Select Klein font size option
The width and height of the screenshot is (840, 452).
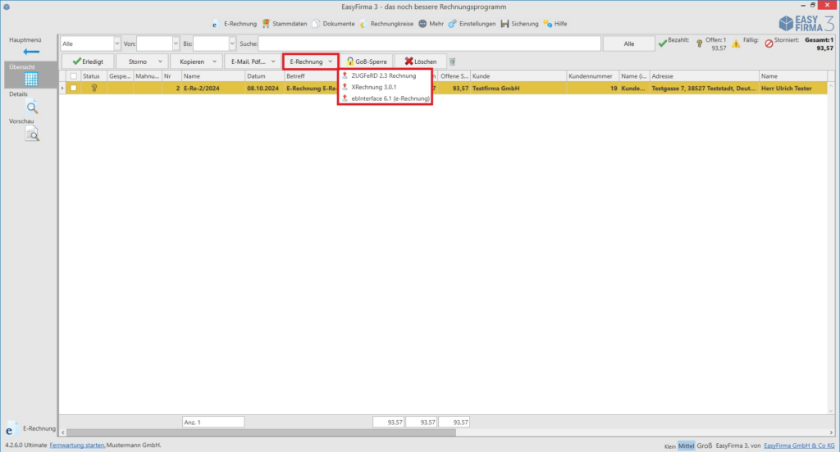point(669,446)
